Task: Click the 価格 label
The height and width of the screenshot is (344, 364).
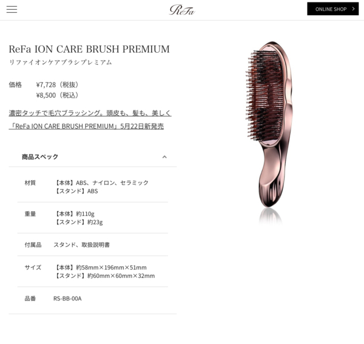Action: pos(15,85)
